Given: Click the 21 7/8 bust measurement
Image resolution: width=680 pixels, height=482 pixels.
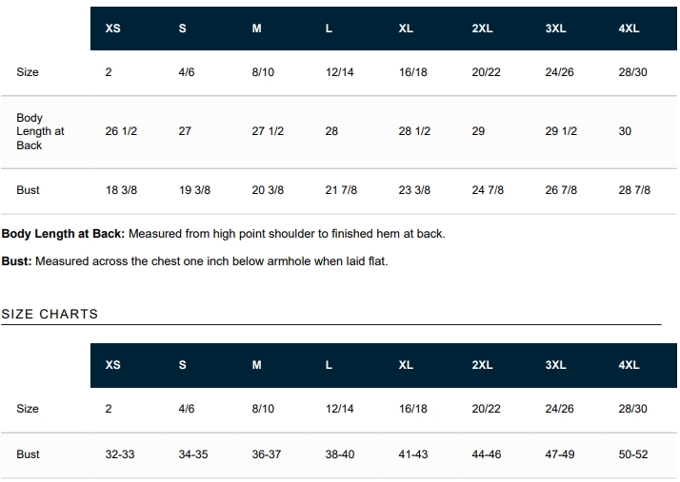Looking at the screenshot, I should tap(341, 190).
